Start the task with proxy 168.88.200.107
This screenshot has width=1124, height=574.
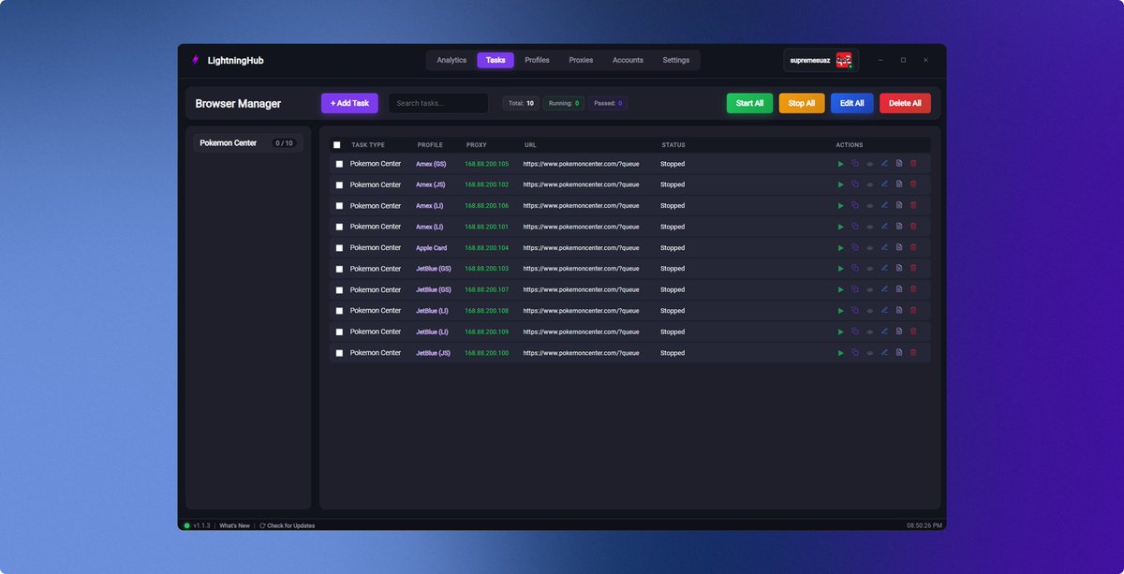pos(840,290)
